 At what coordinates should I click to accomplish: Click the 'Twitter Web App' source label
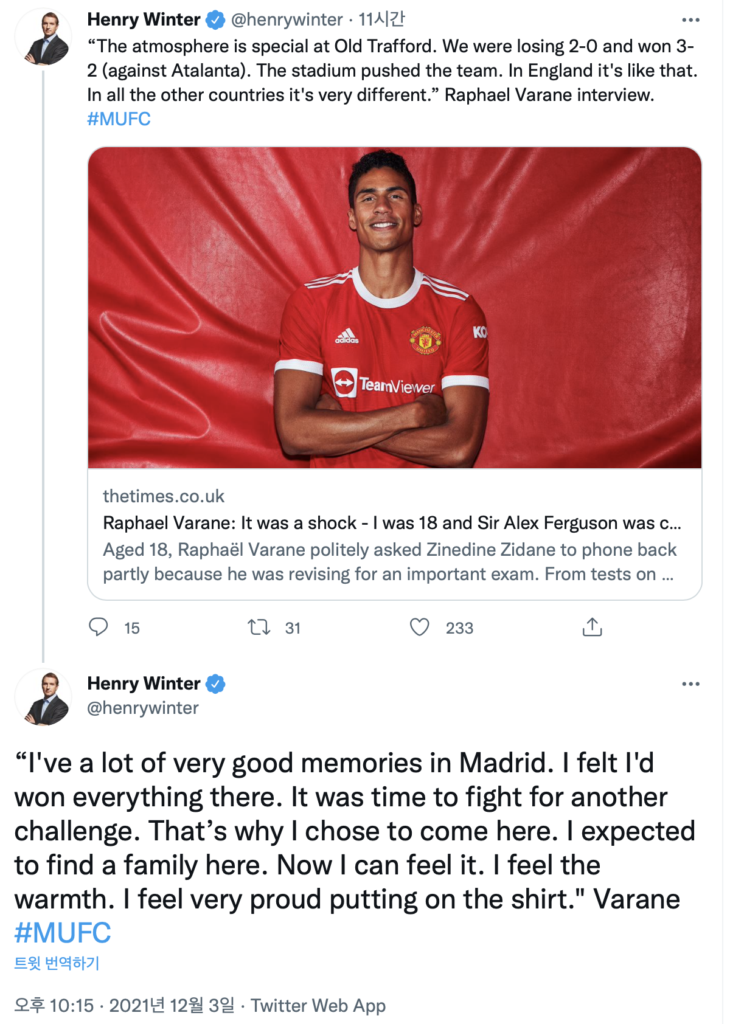(318, 1005)
